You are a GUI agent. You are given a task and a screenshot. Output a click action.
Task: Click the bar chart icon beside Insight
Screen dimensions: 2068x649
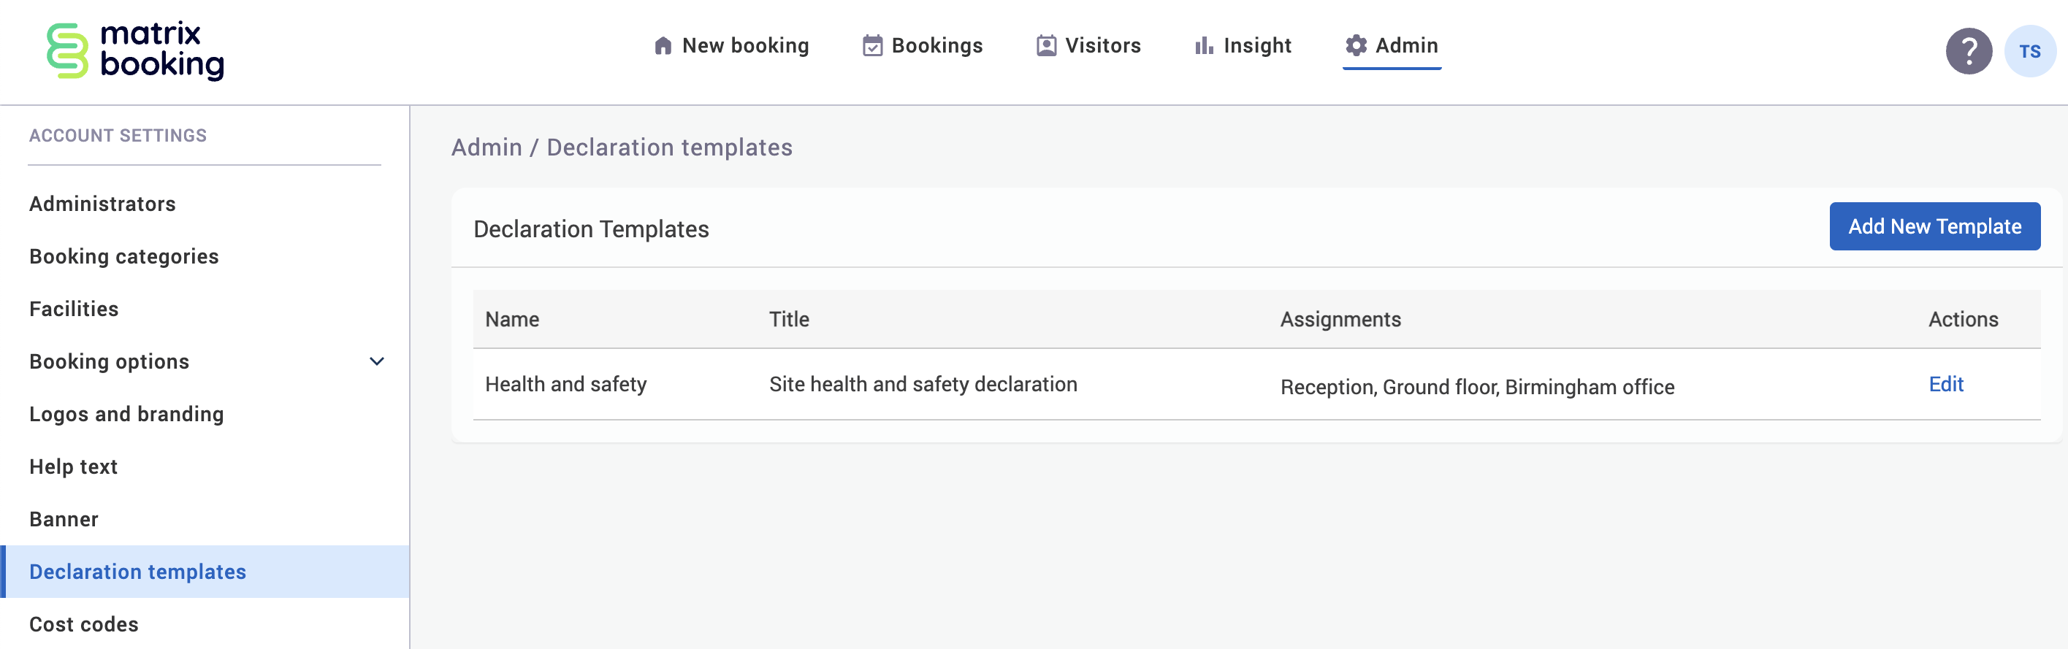pyautogui.click(x=1203, y=46)
